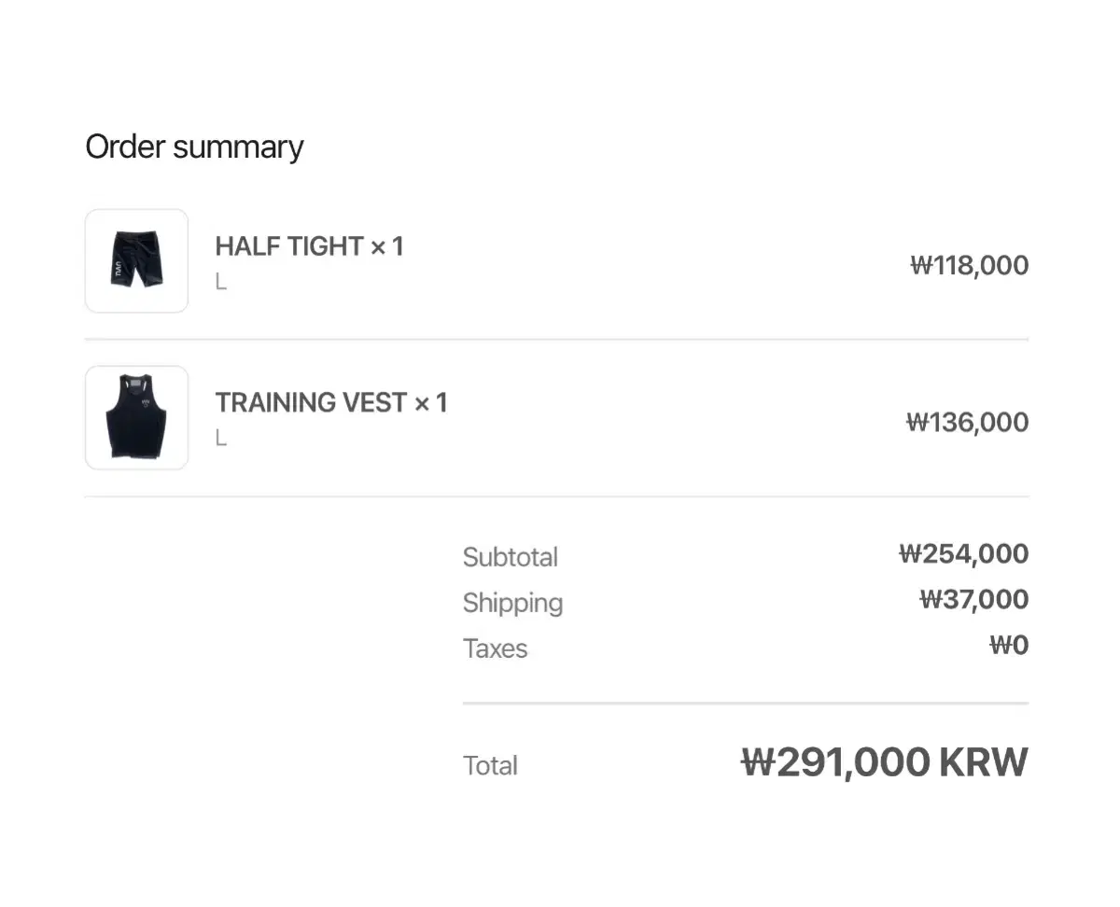Click the Total label
Image resolution: width=1120 pixels, height=907 pixels.
[x=490, y=765]
